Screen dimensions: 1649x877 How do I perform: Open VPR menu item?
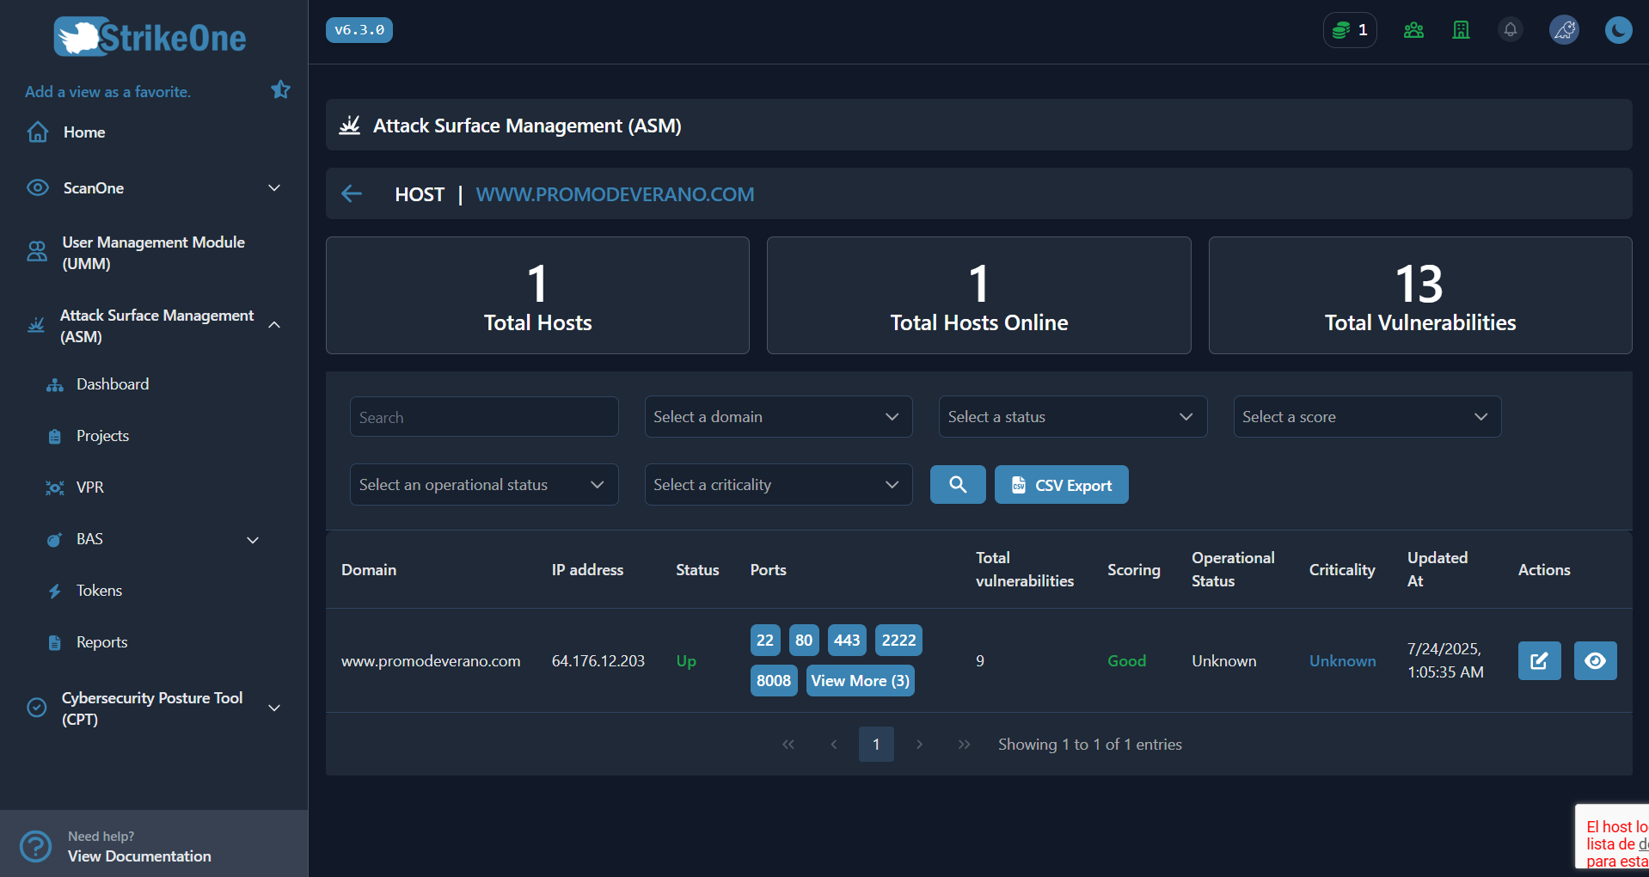click(89, 488)
